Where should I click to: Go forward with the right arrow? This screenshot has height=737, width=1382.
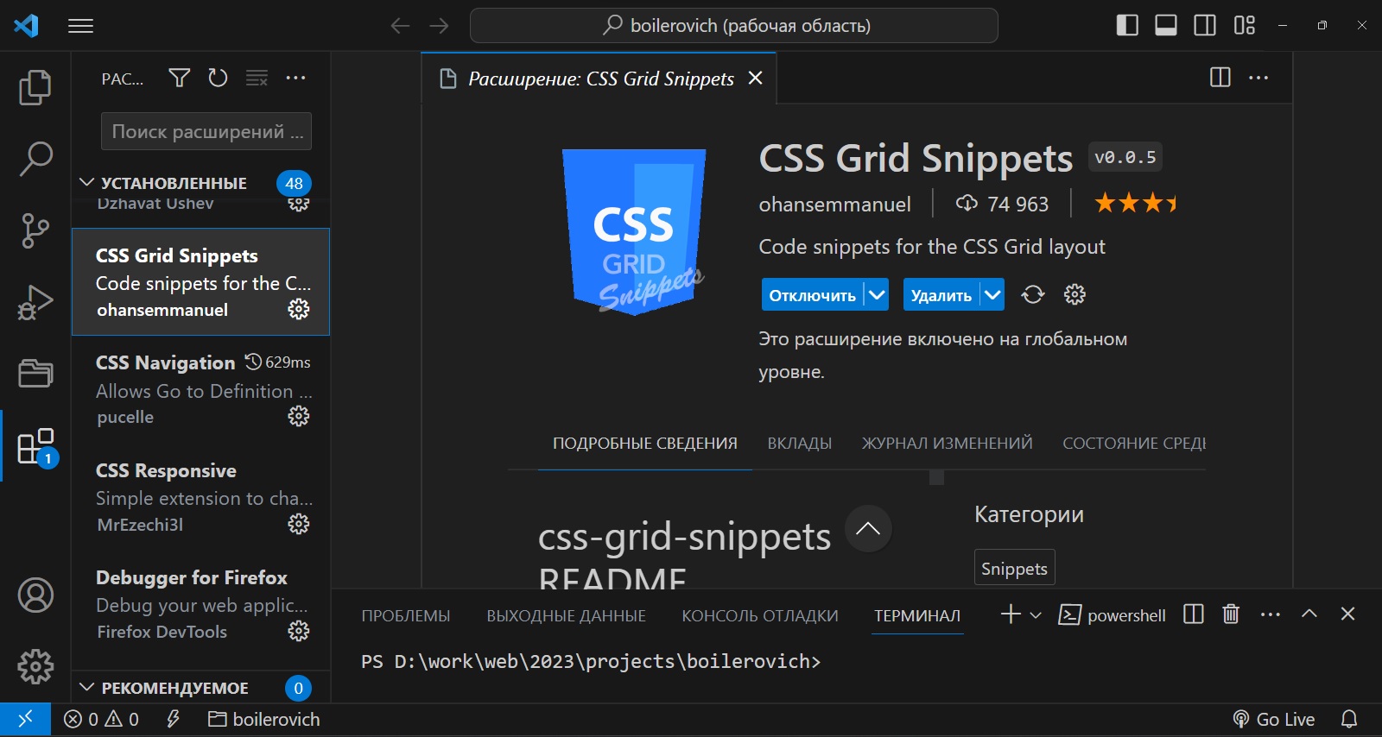(439, 26)
